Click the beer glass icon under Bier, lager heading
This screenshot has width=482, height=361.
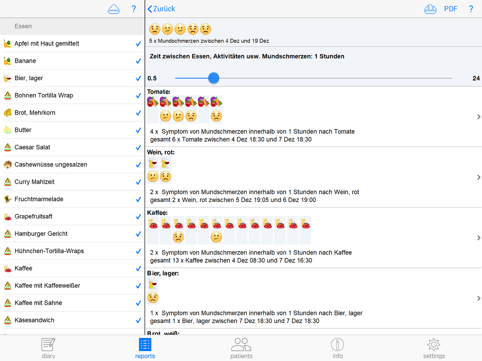(153, 283)
